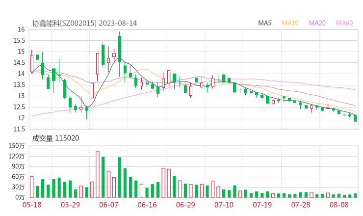Click the MA60 legend label
Image resolution: width=363 pixels, height=216 pixels.
coord(344,23)
